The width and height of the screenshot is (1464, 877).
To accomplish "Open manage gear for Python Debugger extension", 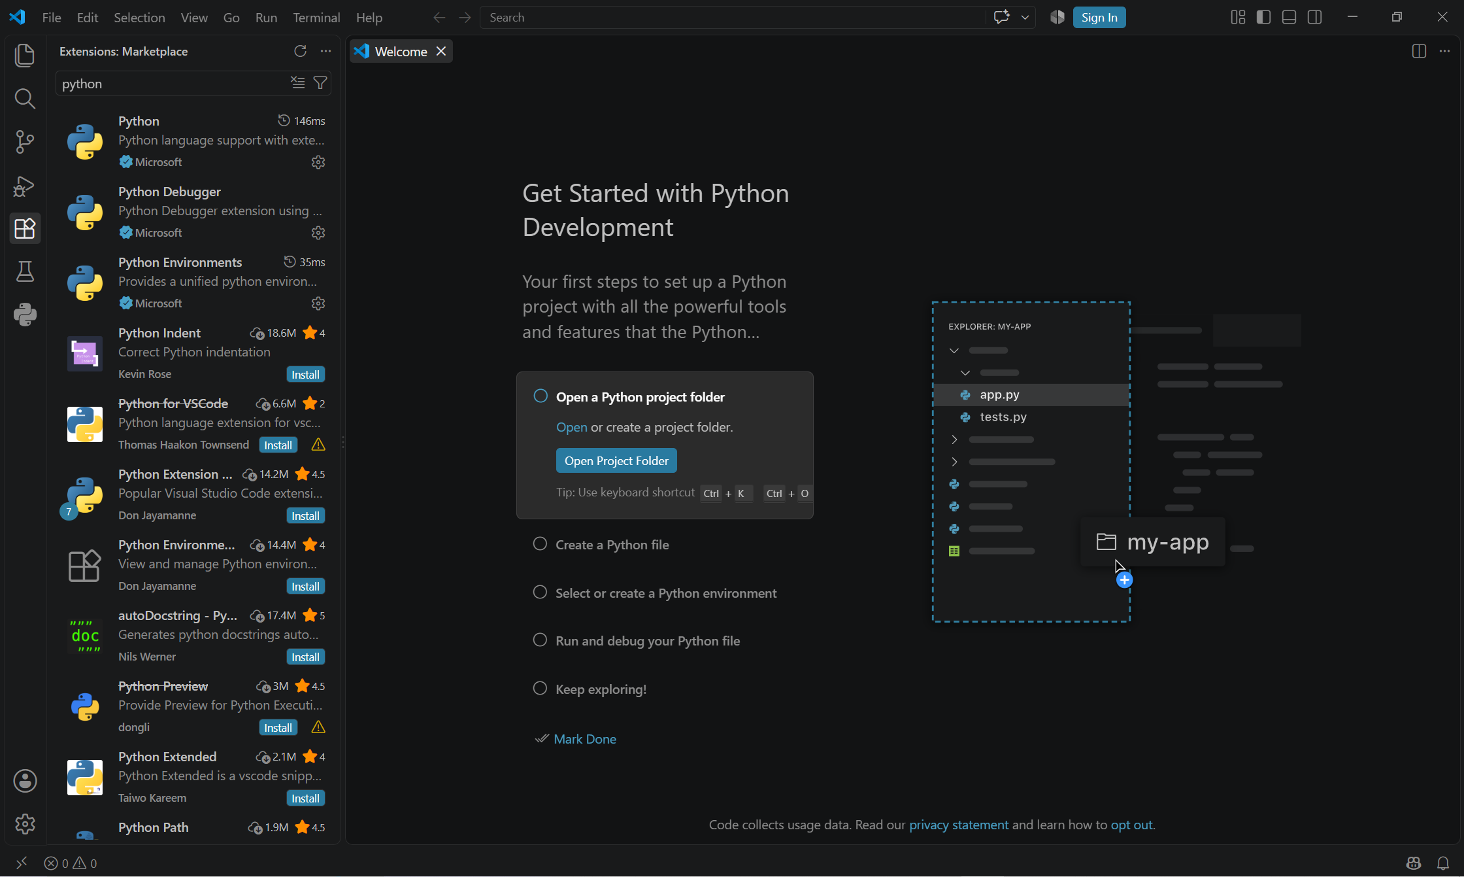I will tap(318, 233).
